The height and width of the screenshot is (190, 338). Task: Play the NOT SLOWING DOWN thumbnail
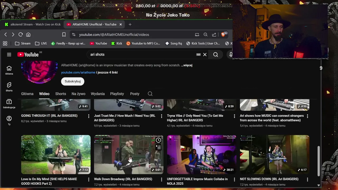tap(275, 155)
